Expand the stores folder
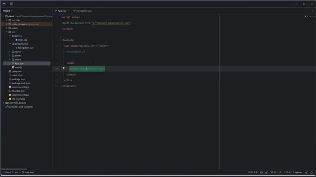Viewport: 316px width, 177px height. click(10, 56)
